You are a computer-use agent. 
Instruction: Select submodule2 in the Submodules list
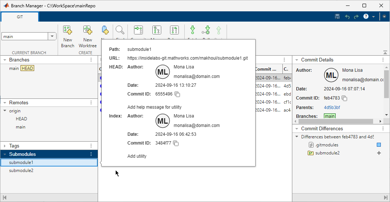click(21, 171)
